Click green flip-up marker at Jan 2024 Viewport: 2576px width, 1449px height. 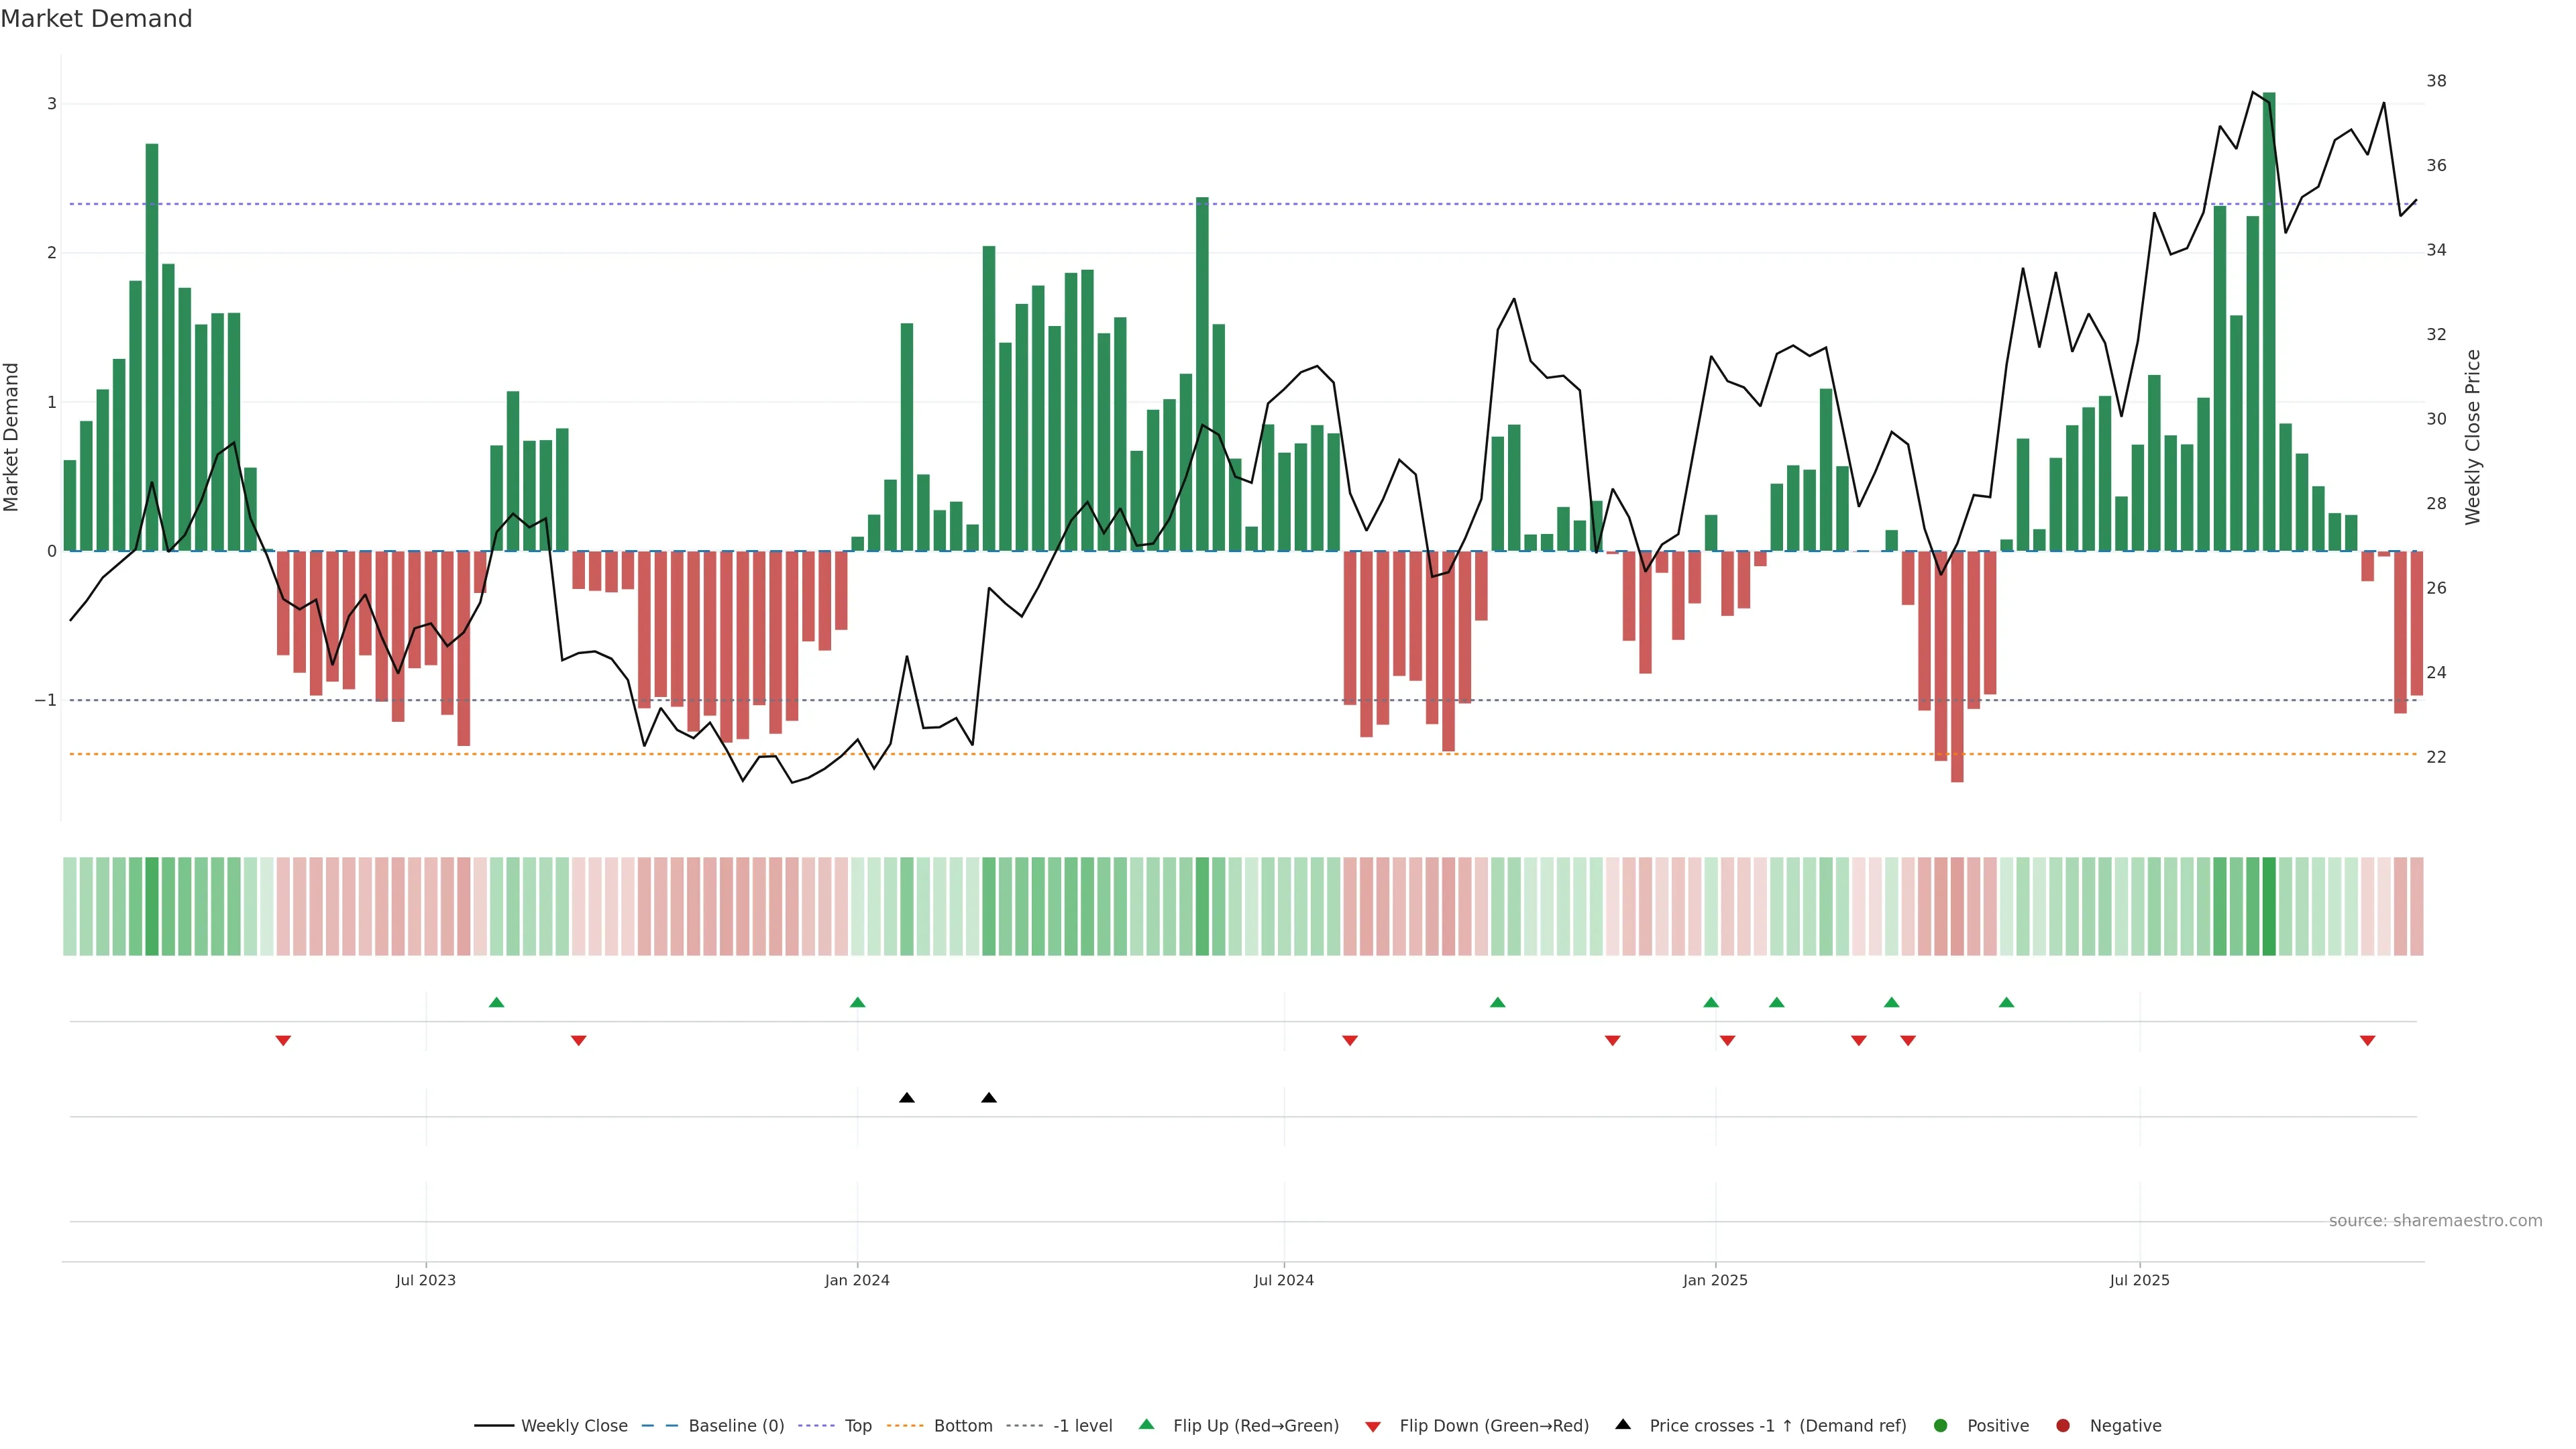point(857,1003)
